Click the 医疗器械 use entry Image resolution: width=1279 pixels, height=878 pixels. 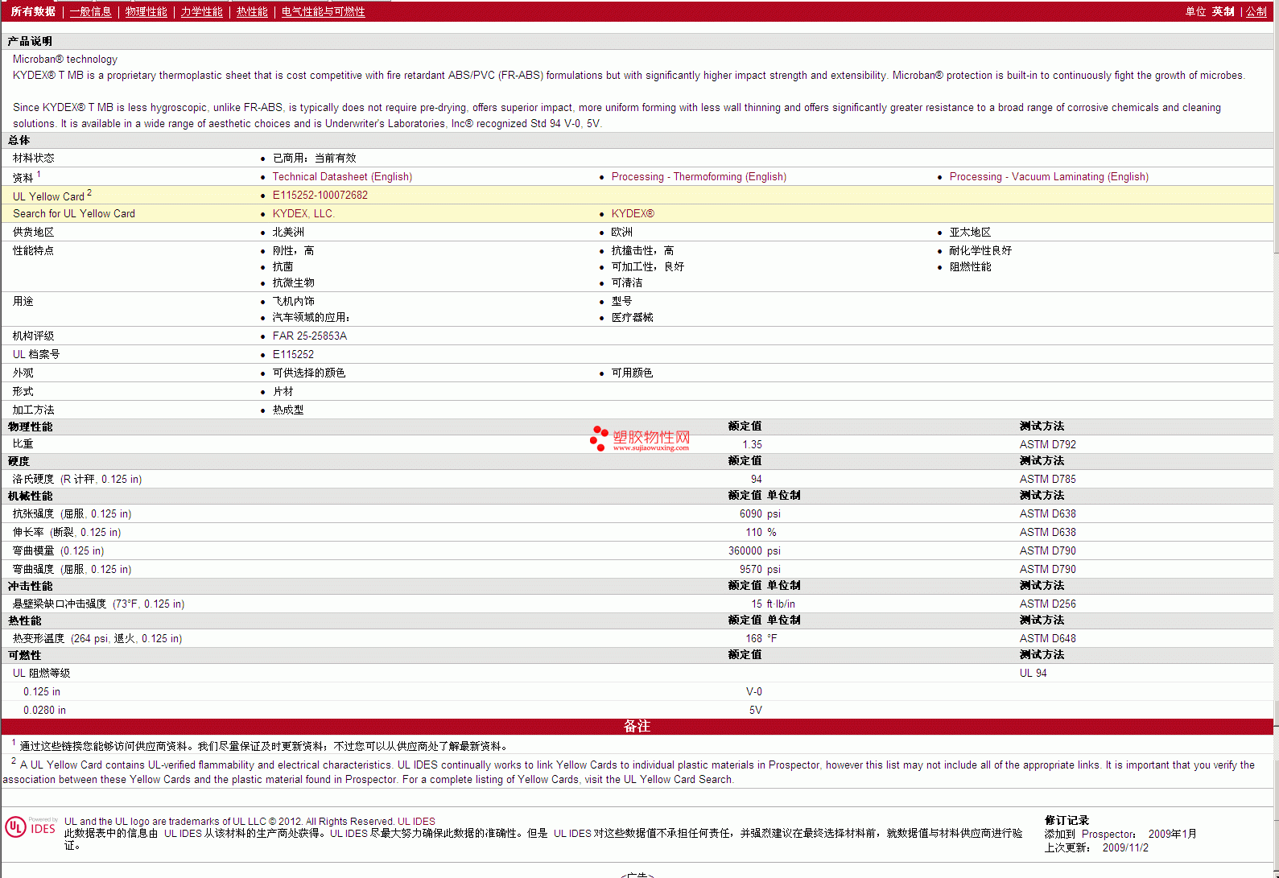pyautogui.click(x=632, y=317)
